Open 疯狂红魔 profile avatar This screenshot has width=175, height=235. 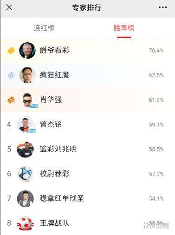[27, 75]
